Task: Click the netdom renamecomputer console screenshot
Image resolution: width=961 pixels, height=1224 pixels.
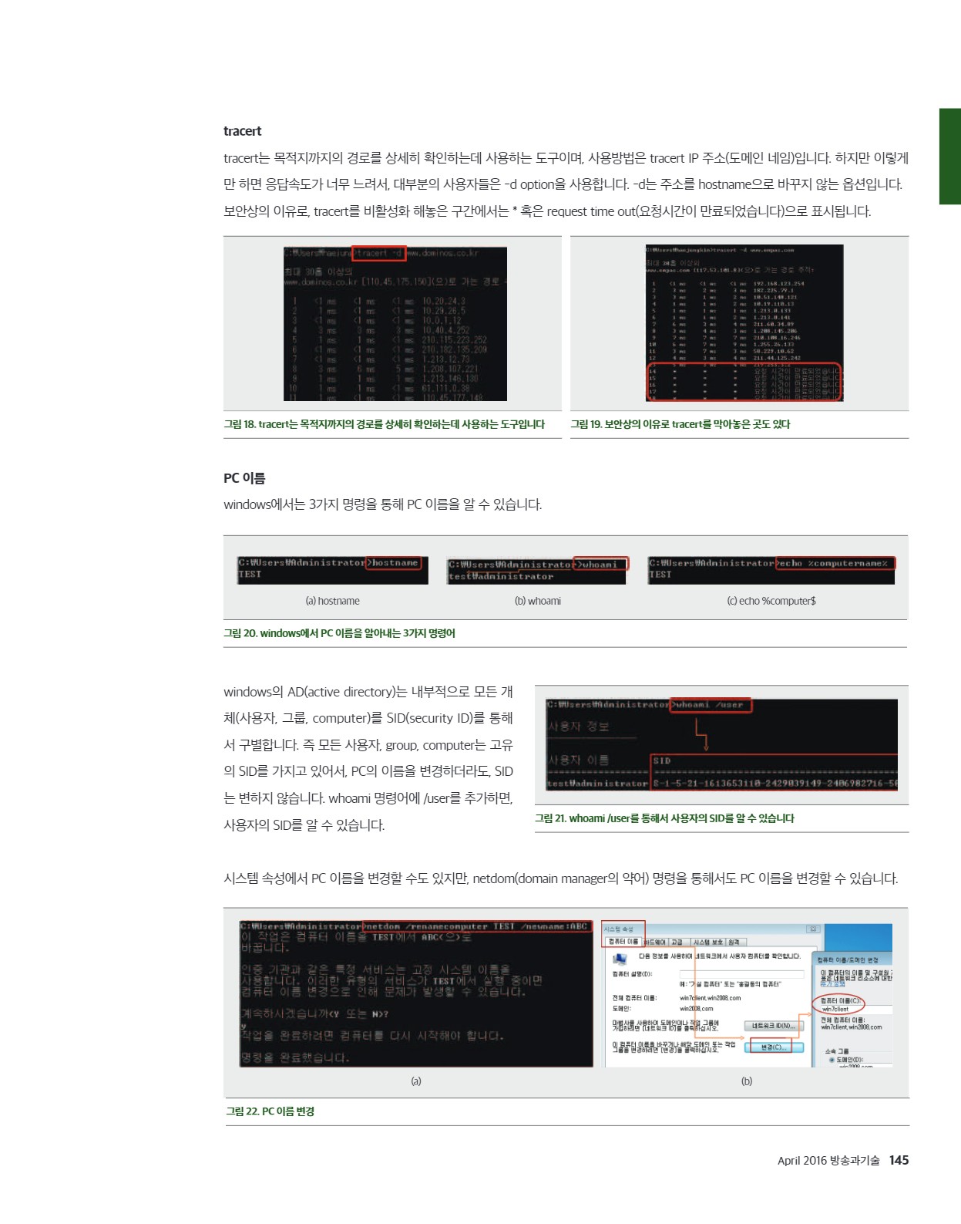Action: (415, 993)
